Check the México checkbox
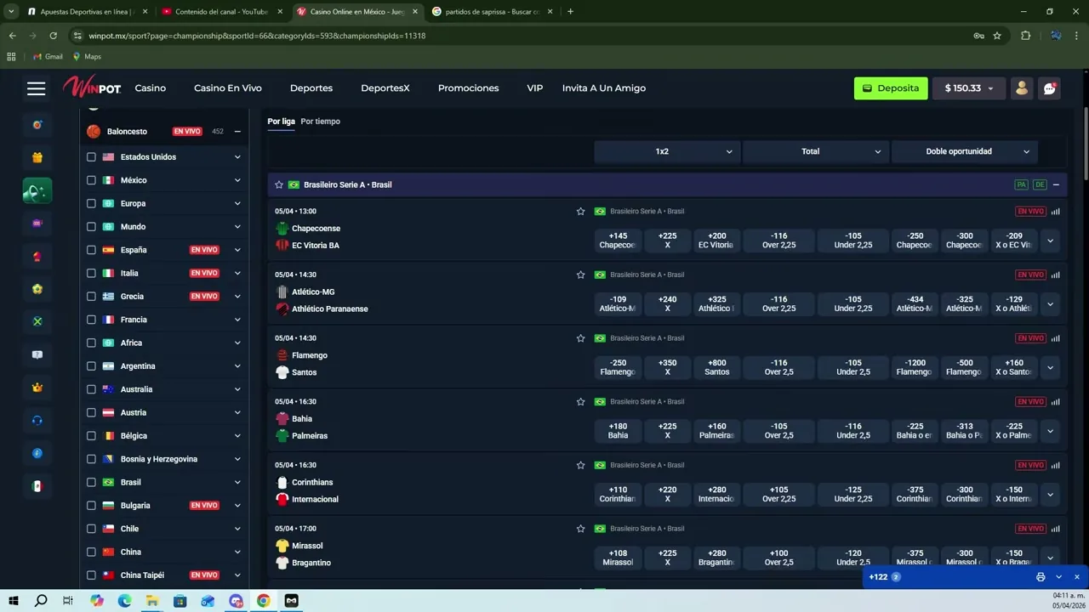Screen dimensions: 1089x612 click(x=91, y=180)
